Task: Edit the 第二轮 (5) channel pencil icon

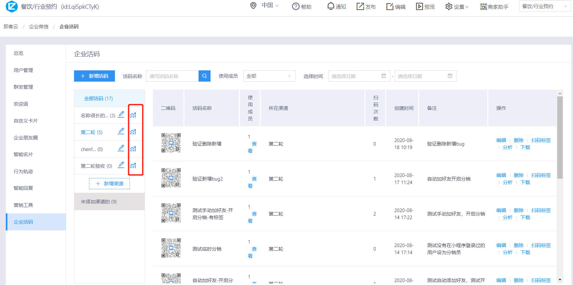Action: click(x=121, y=131)
